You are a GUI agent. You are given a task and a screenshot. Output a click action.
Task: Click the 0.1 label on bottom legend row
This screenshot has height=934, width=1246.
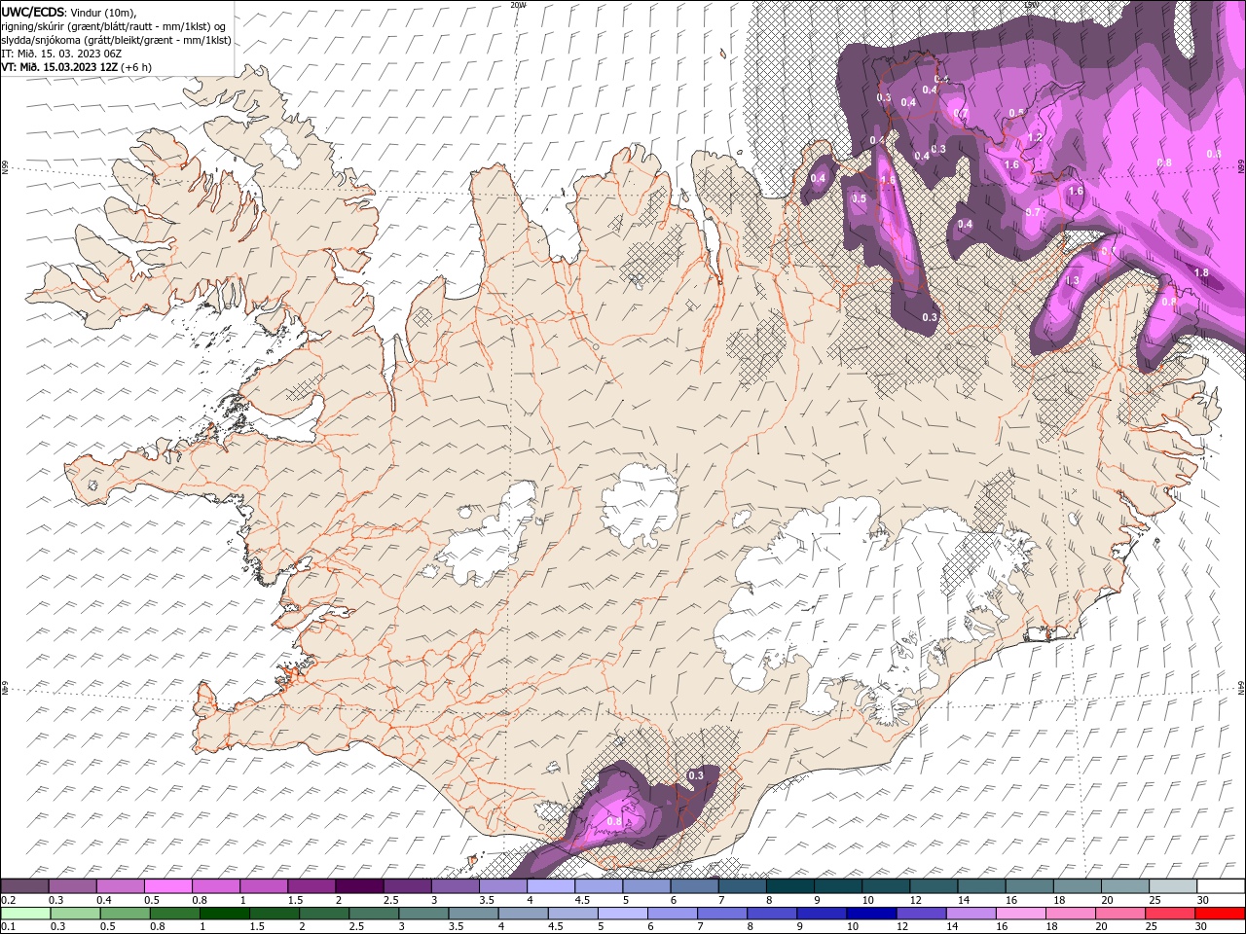pyautogui.click(x=9, y=927)
